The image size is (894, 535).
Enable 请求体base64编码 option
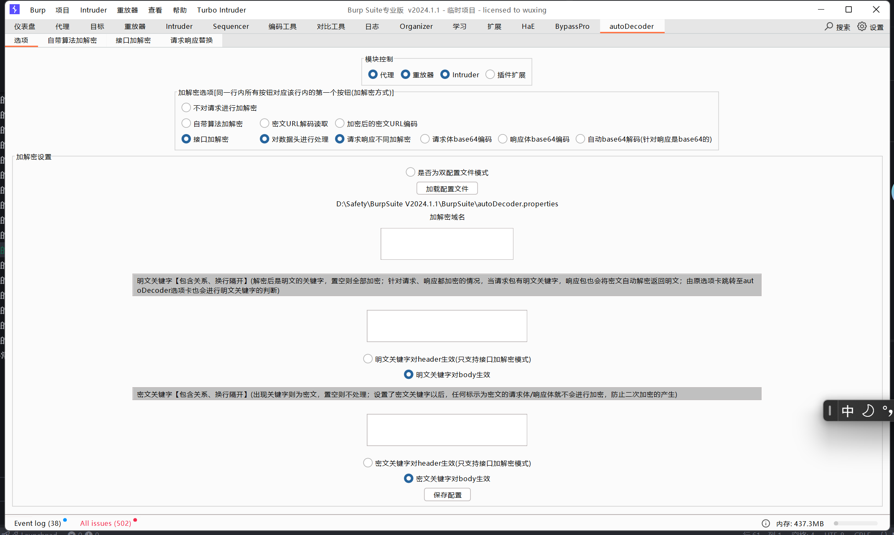click(x=425, y=139)
